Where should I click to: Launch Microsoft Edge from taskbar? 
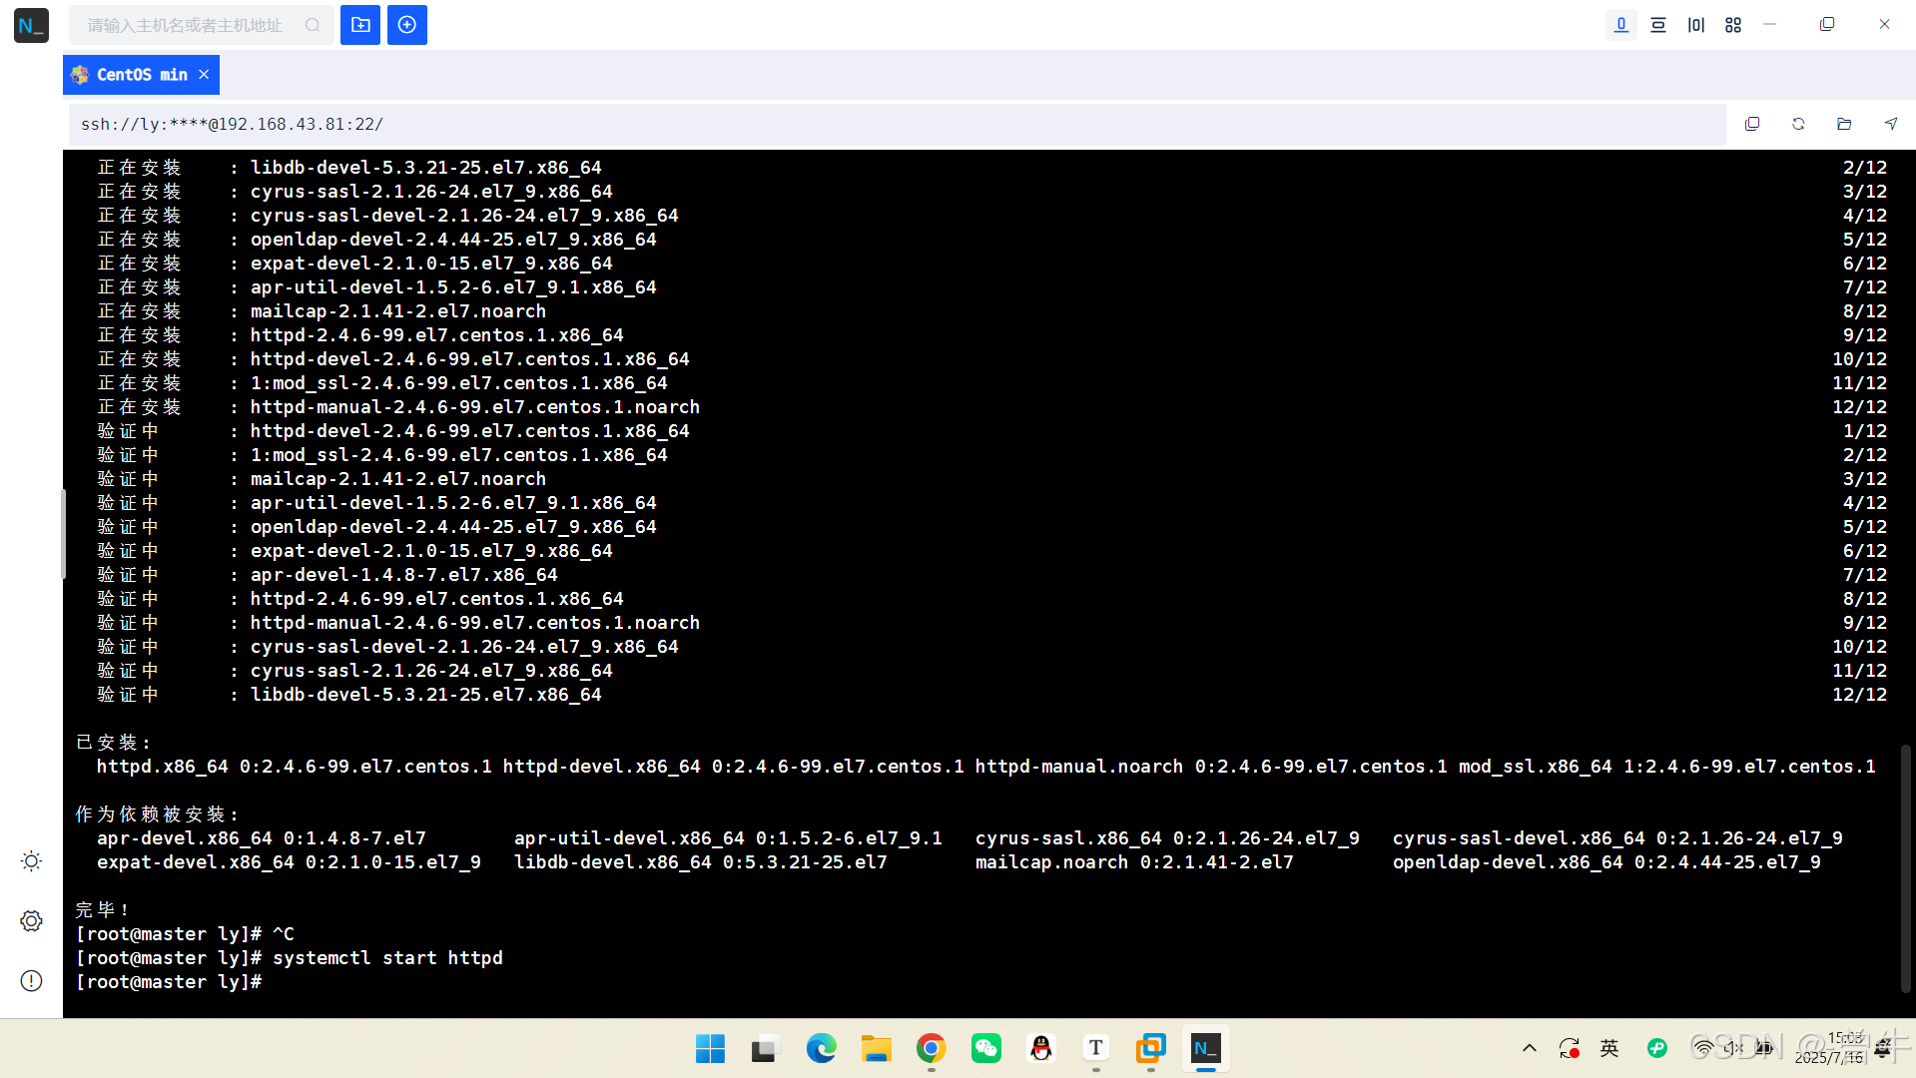pyautogui.click(x=821, y=1048)
